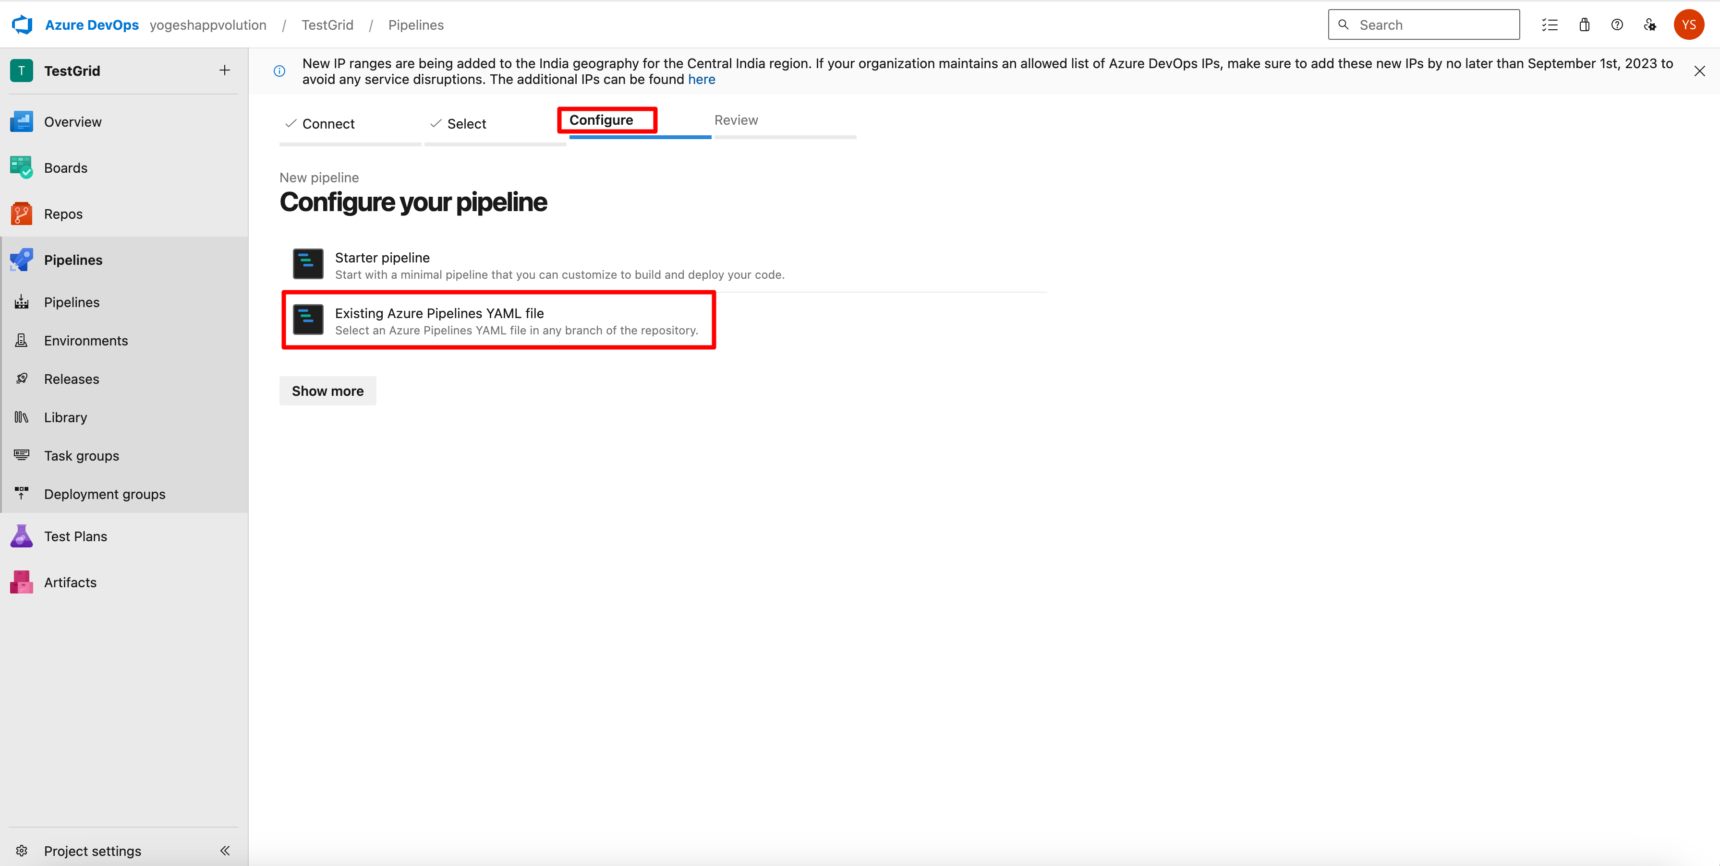Click the plus icon next to TestGrid
The image size is (1720, 866).
pyautogui.click(x=225, y=70)
